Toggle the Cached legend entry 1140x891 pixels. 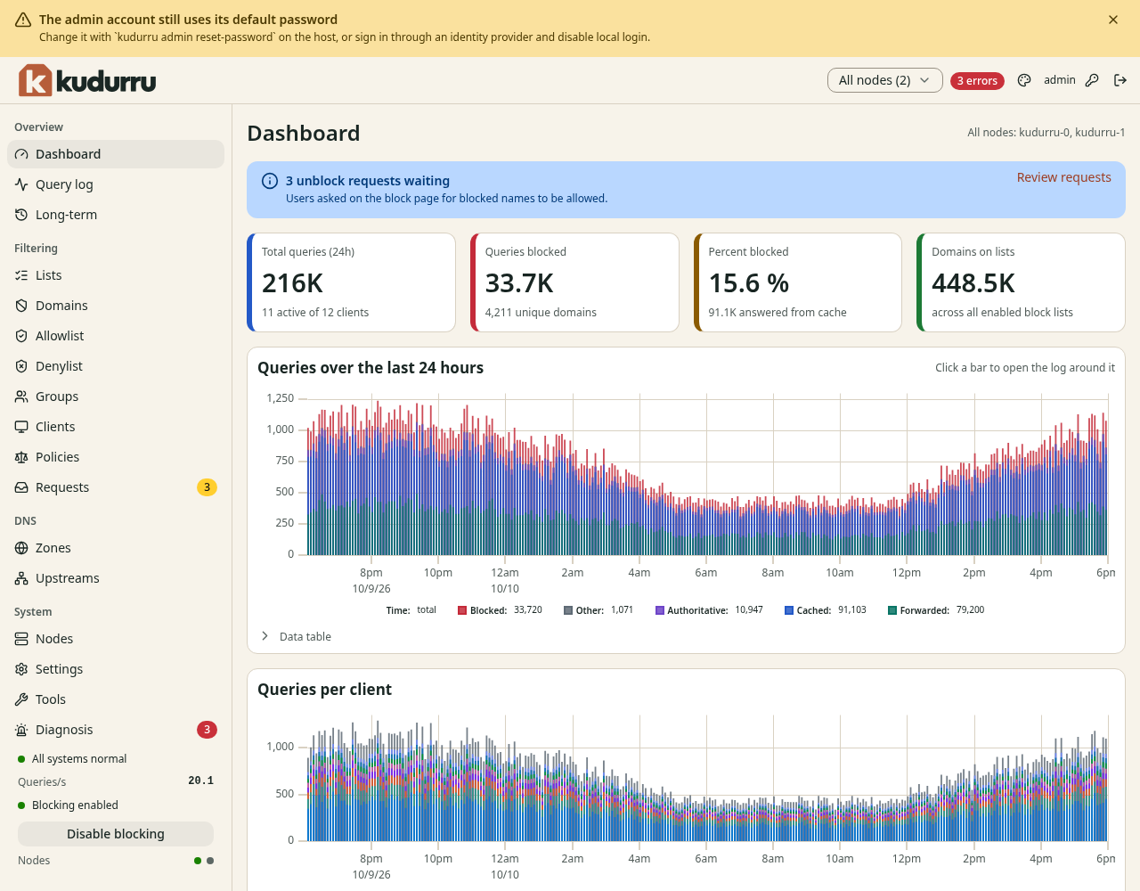tap(826, 610)
